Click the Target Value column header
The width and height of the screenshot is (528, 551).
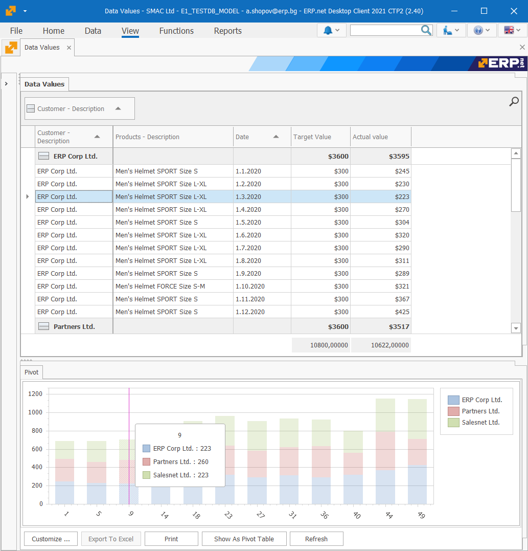(x=320, y=137)
